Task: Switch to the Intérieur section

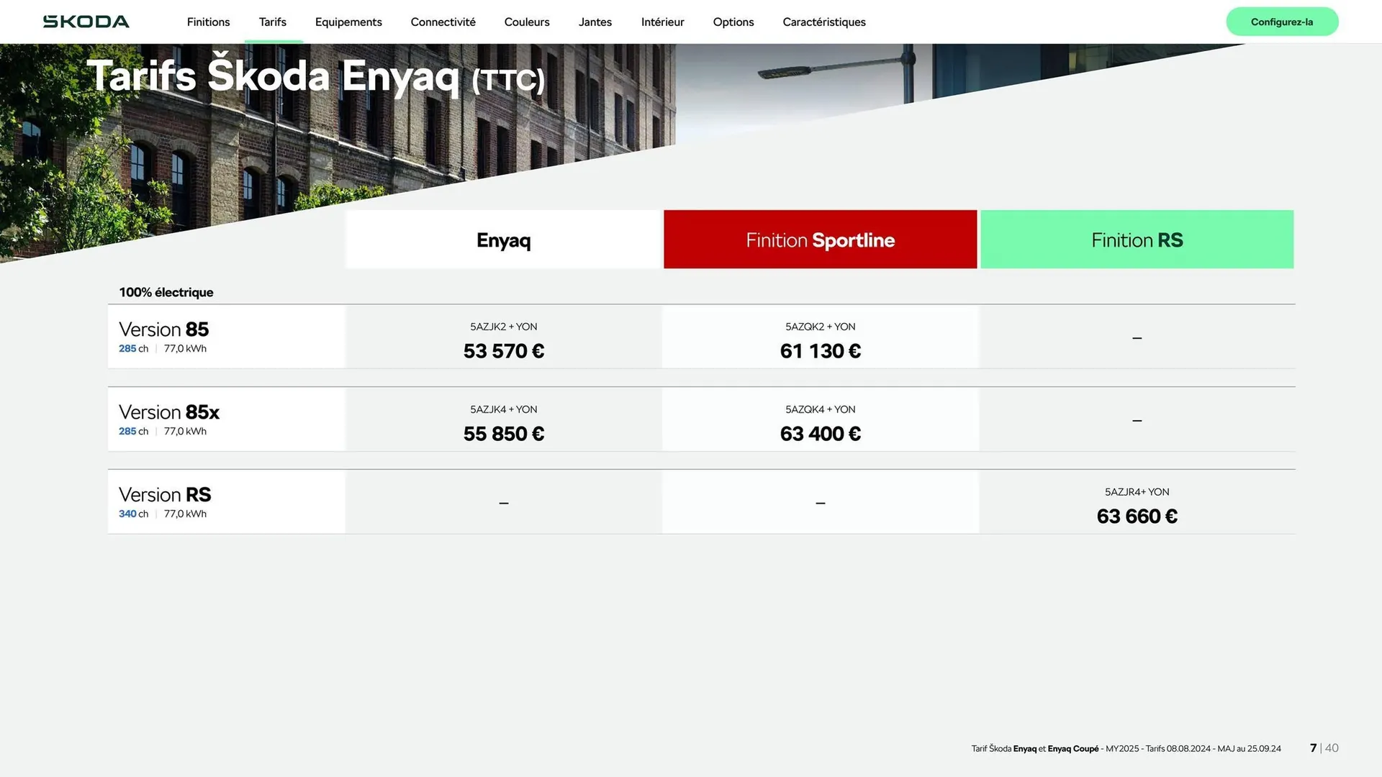Action: tap(662, 22)
